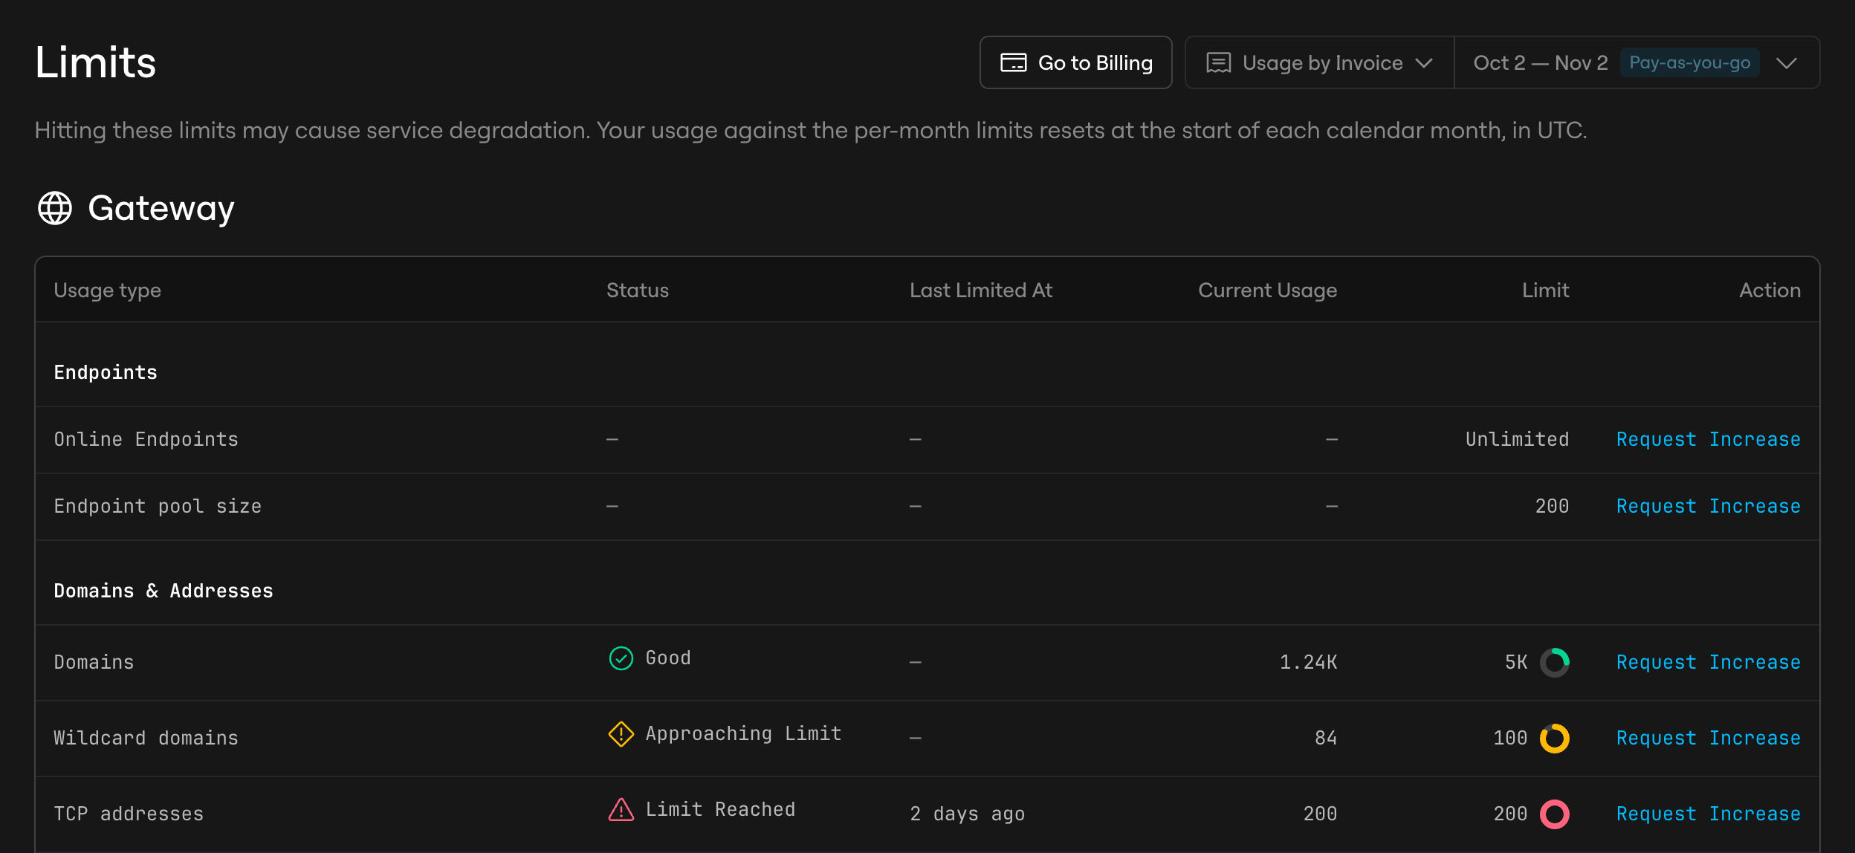
Task: Click the Usage type column header
Action: tap(108, 291)
